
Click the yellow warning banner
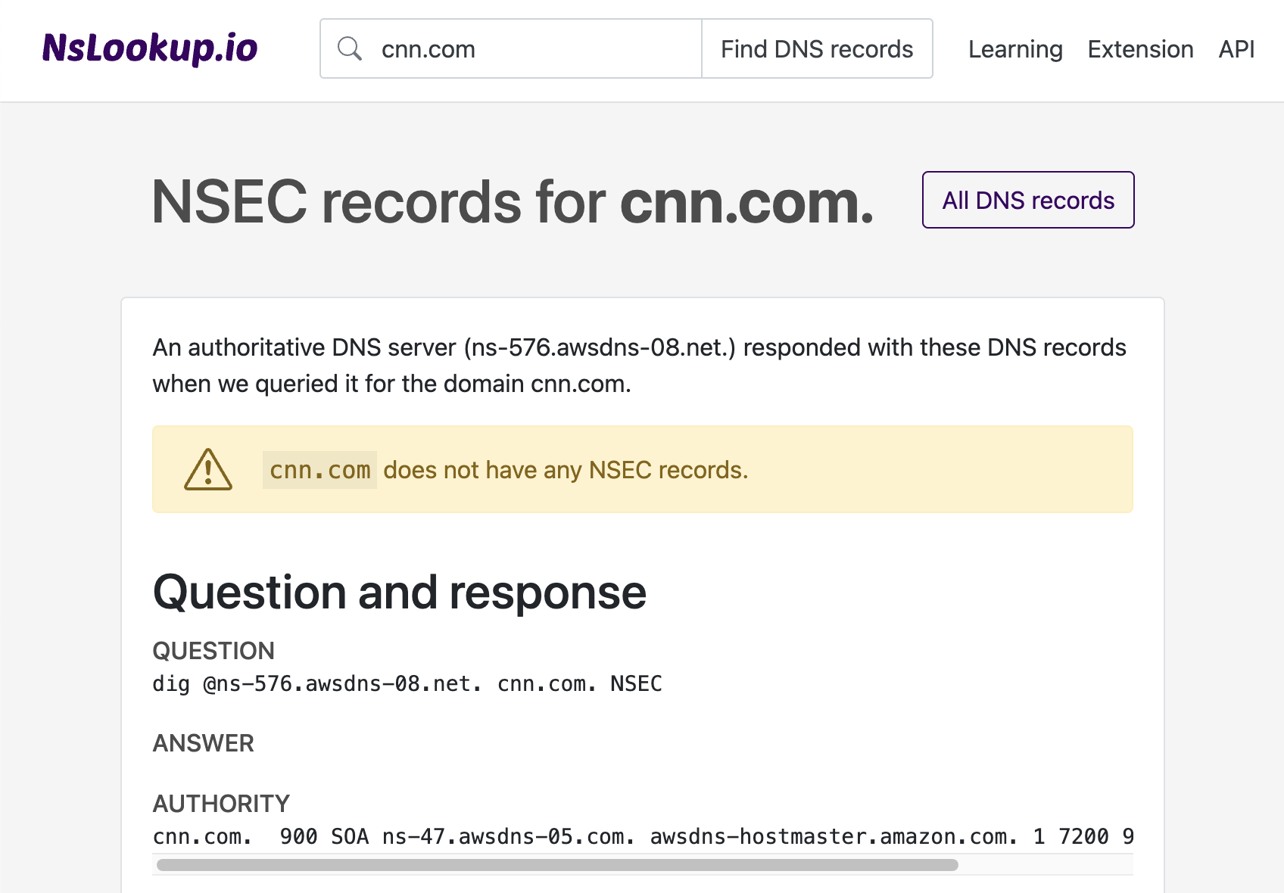coord(644,469)
